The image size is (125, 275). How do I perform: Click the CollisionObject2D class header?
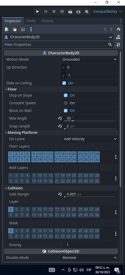61,251
